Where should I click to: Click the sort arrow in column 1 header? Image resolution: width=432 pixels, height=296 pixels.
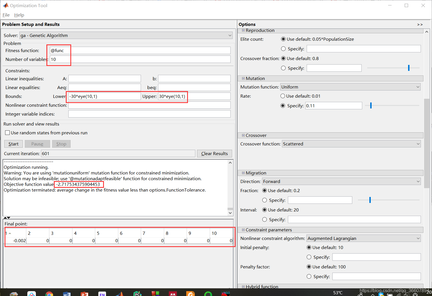[10, 233]
